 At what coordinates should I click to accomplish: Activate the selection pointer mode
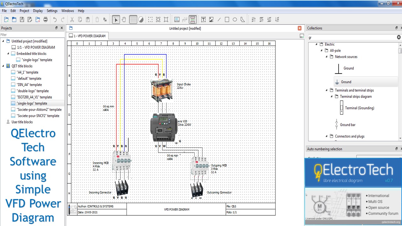pos(116,19)
